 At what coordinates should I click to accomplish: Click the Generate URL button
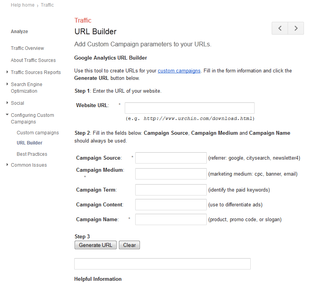tap(96, 245)
